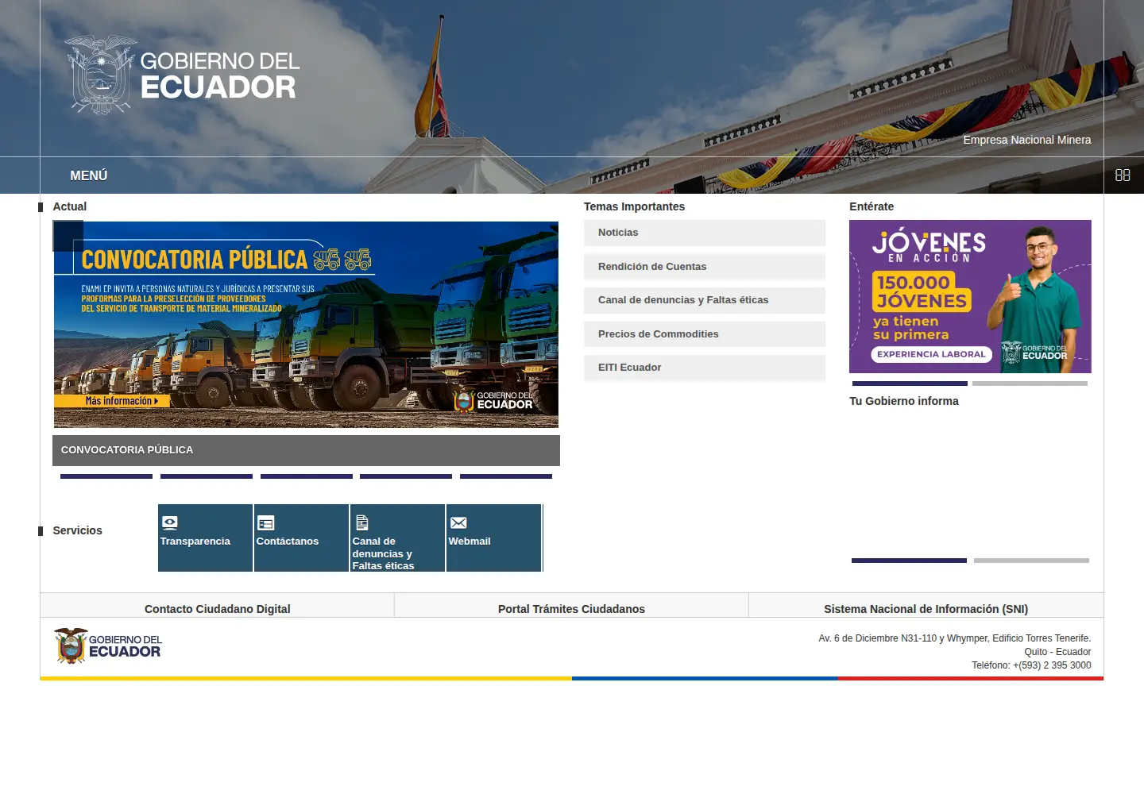Click the Gobierno del Ecuador header logo

pyautogui.click(x=182, y=75)
